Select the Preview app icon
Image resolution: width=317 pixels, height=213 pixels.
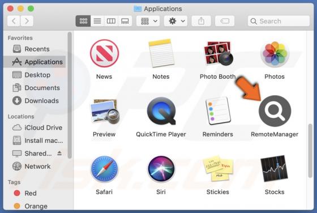104,111
